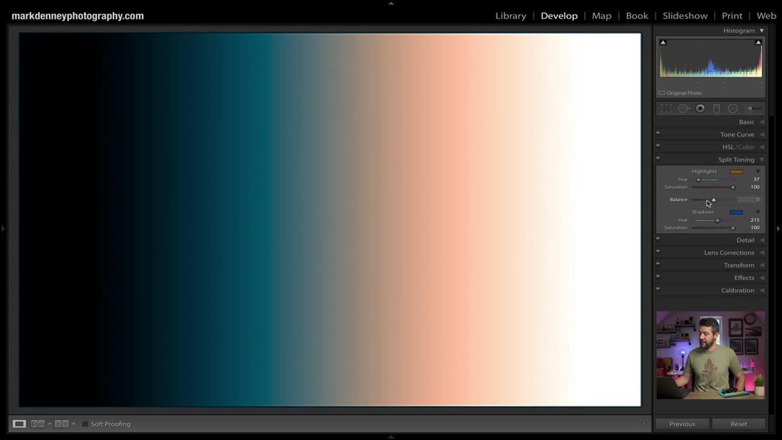Image resolution: width=782 pixels, height=440 pixels.
Task: Click the Highlights Hue slider handle
Action: click(698, 180)
